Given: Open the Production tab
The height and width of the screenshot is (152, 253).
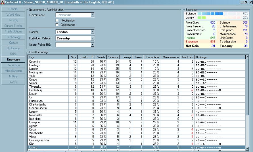Looking at the screenshot, I should [13, 65].
